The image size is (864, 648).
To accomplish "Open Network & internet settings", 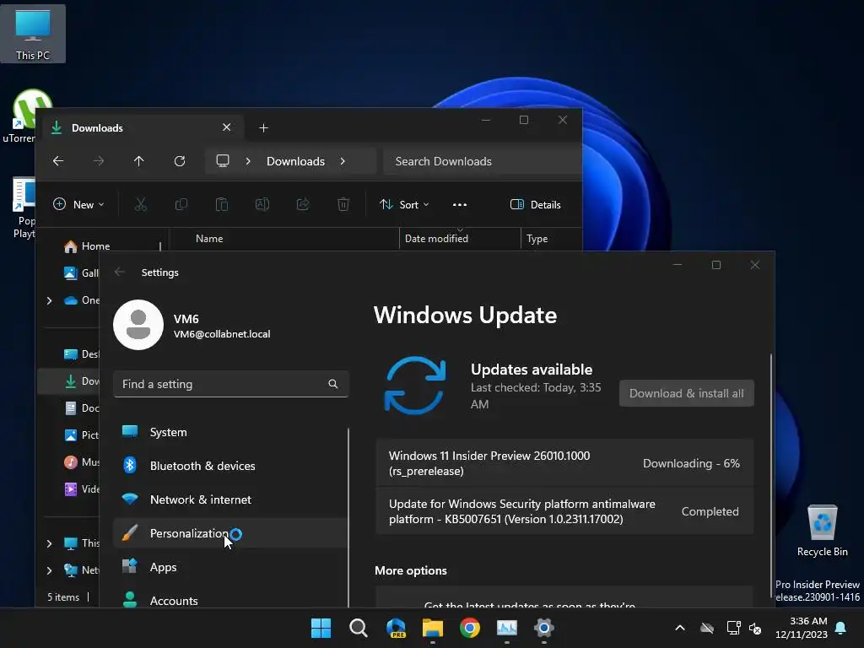I will click(230, 499).
